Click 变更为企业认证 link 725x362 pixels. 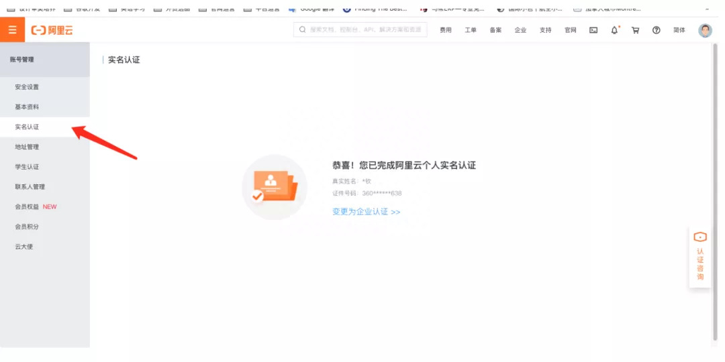click(366, 212)
